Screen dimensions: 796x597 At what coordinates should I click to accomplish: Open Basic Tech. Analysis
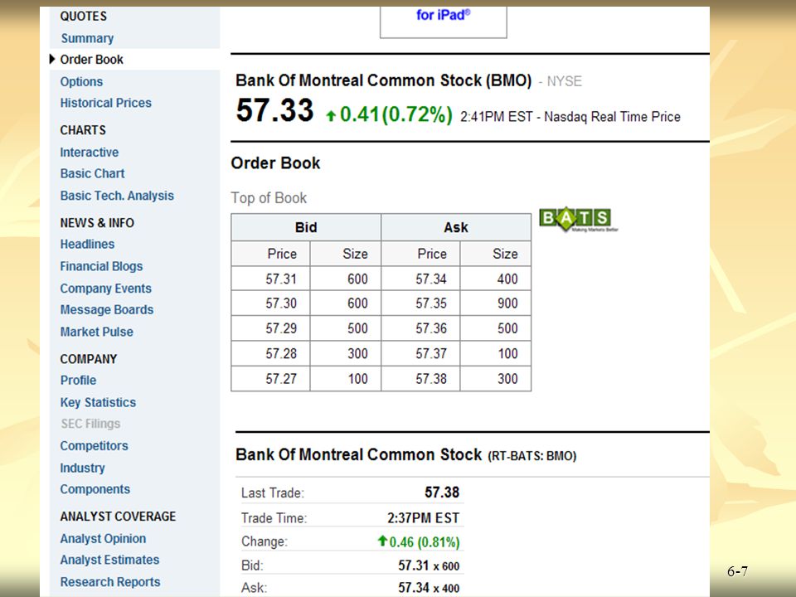(117, 196)
